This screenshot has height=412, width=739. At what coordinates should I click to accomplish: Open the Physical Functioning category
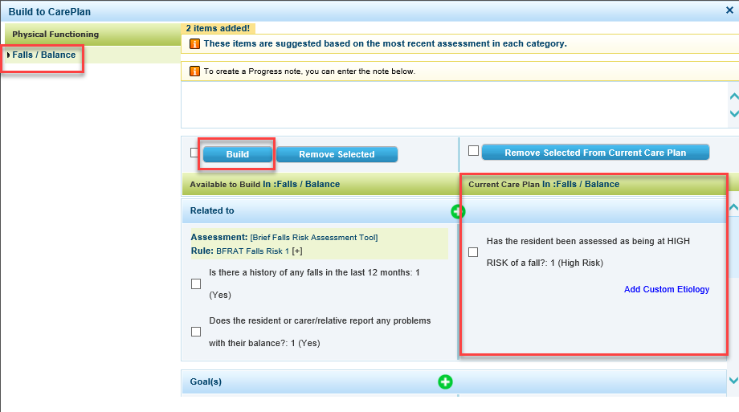[x=55, y=35]
